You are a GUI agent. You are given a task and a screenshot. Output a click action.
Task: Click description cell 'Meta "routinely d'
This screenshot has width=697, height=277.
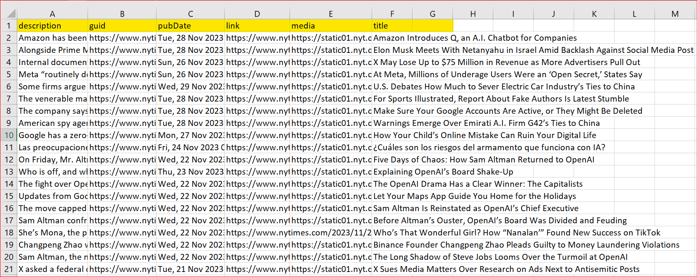pyautogui.click(x=52, y=74)
